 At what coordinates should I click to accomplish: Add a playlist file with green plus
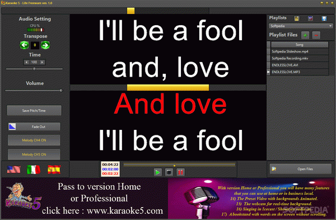point(305,35)
